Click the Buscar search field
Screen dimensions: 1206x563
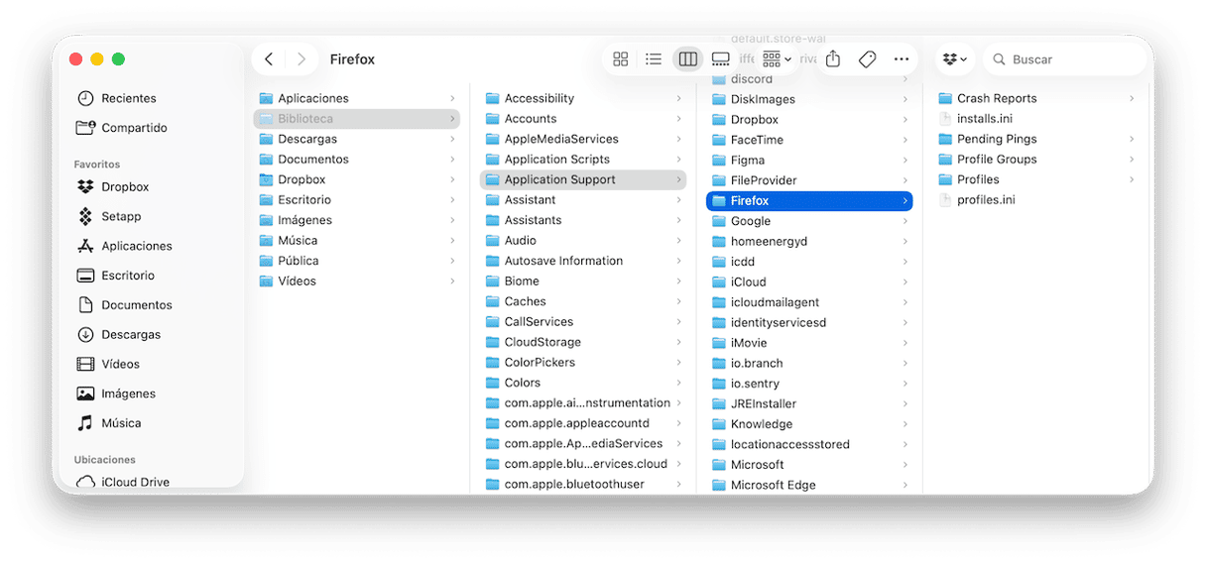[x=1065, y=59]
